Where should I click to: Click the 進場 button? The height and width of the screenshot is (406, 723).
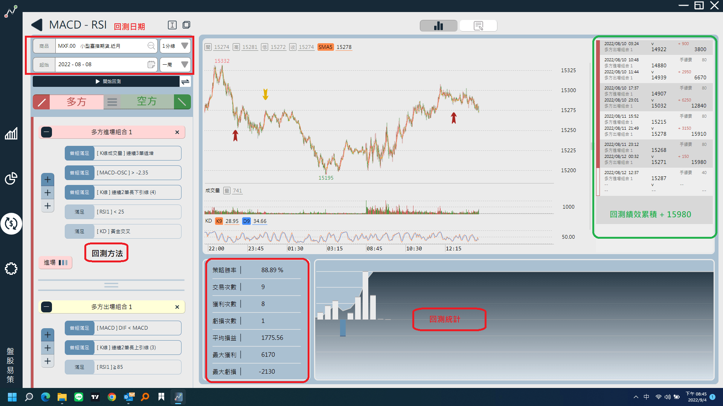55,262
